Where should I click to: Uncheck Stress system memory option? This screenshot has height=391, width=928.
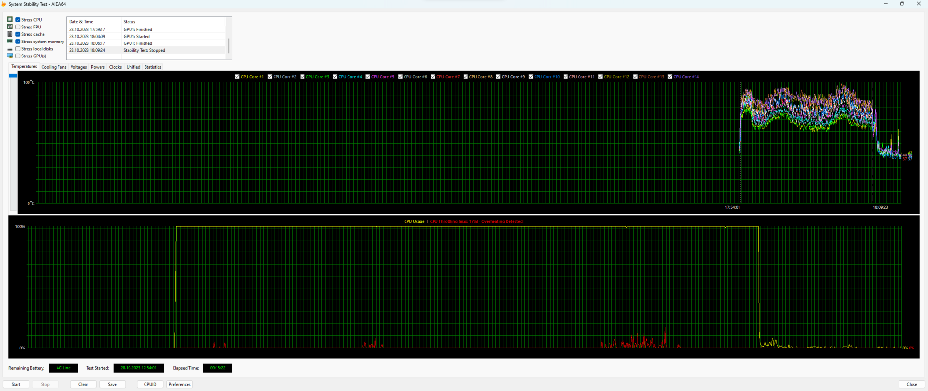pos(18,42)
